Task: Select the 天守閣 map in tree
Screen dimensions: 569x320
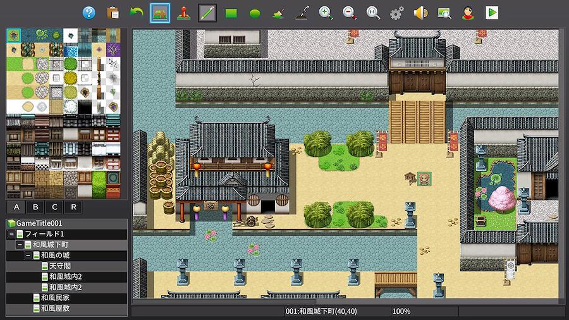Action: [x=61, y=266]
